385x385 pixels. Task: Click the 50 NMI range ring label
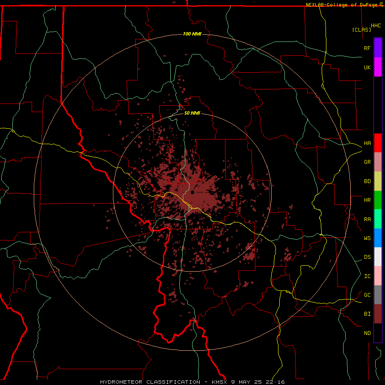tap(192, 113)
